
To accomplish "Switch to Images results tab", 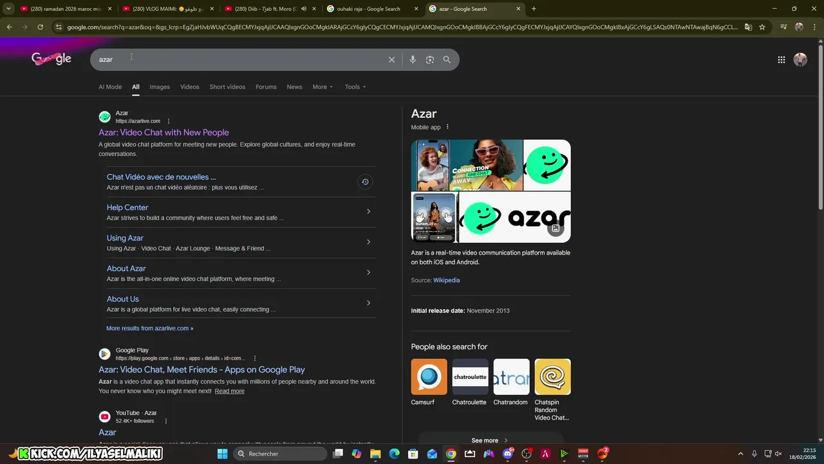I will (x=160, y=87).
